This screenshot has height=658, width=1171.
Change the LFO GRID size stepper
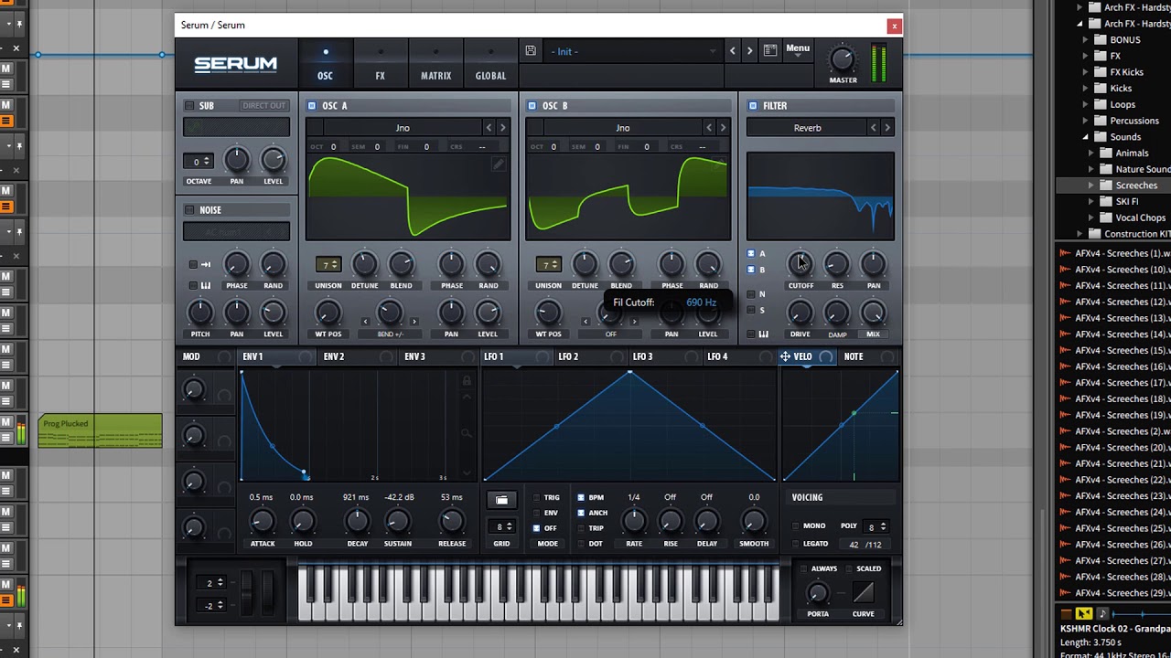click(x=502, y=526)
